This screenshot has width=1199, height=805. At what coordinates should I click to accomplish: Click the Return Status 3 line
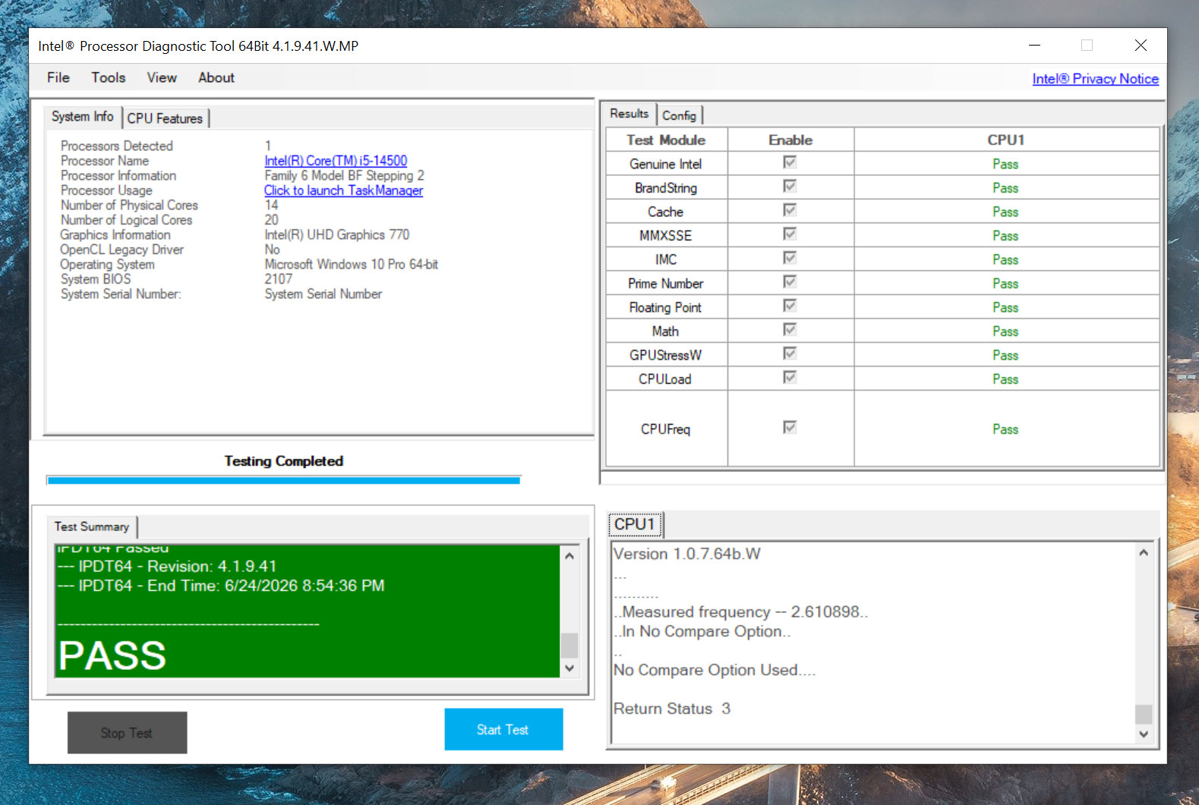click(x=672, y=709)
